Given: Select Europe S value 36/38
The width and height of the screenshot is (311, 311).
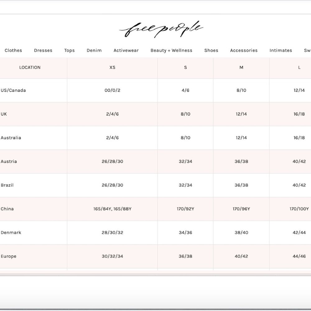Looking at the screenshot, I should click(185, 256).
